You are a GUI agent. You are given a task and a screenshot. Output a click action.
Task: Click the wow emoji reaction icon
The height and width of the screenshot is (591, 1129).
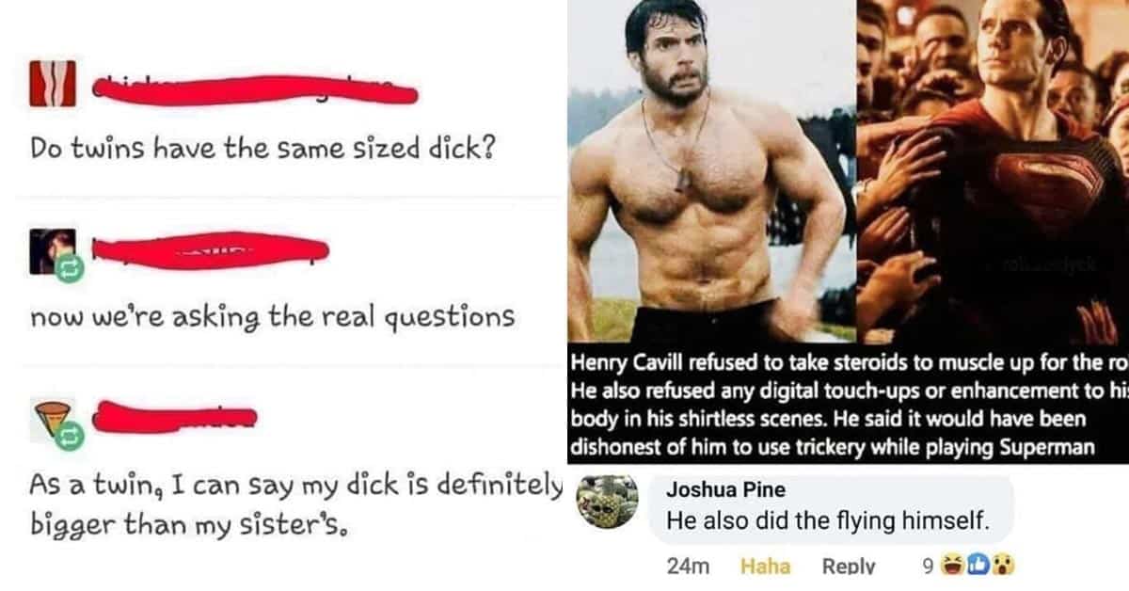[1003, 566]
